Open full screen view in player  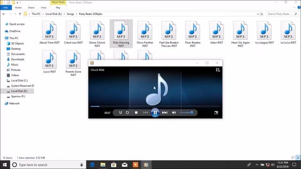pos(216,113)
